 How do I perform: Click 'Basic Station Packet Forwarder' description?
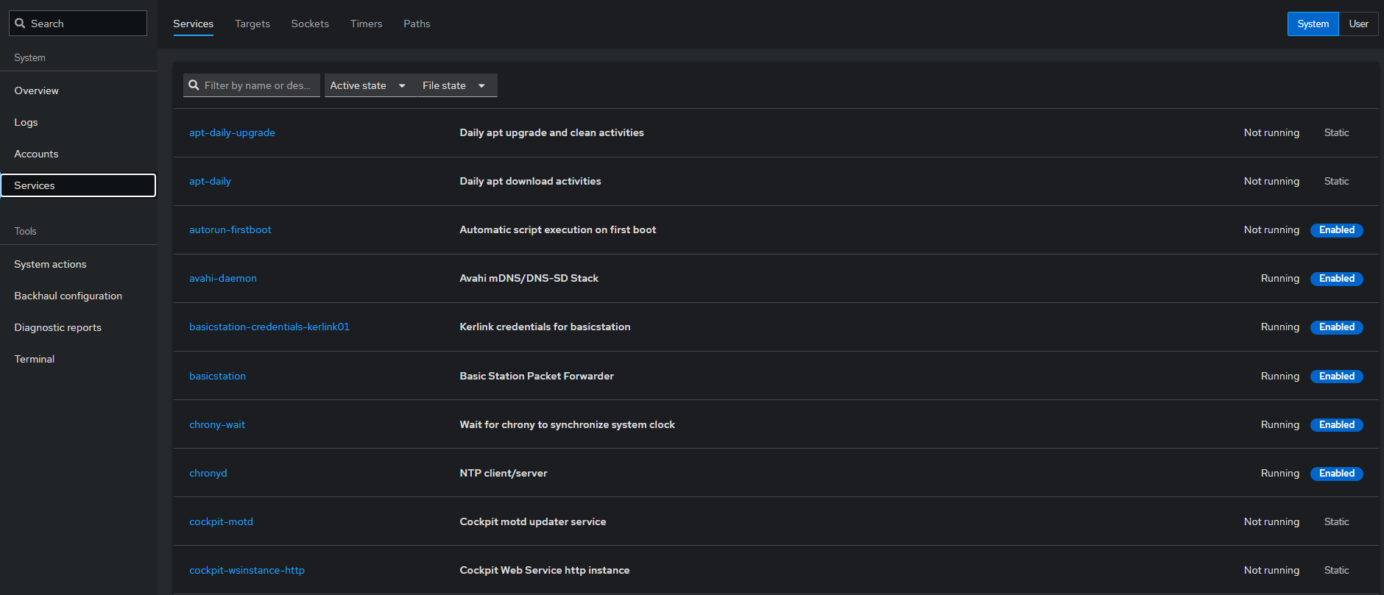pyautogui.click(x=537, y=376)
